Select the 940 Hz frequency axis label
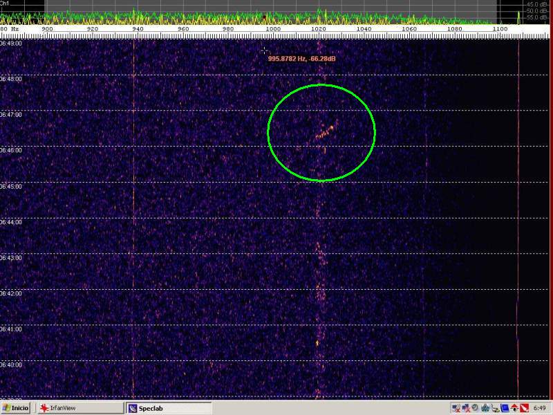 pos(138,29)
